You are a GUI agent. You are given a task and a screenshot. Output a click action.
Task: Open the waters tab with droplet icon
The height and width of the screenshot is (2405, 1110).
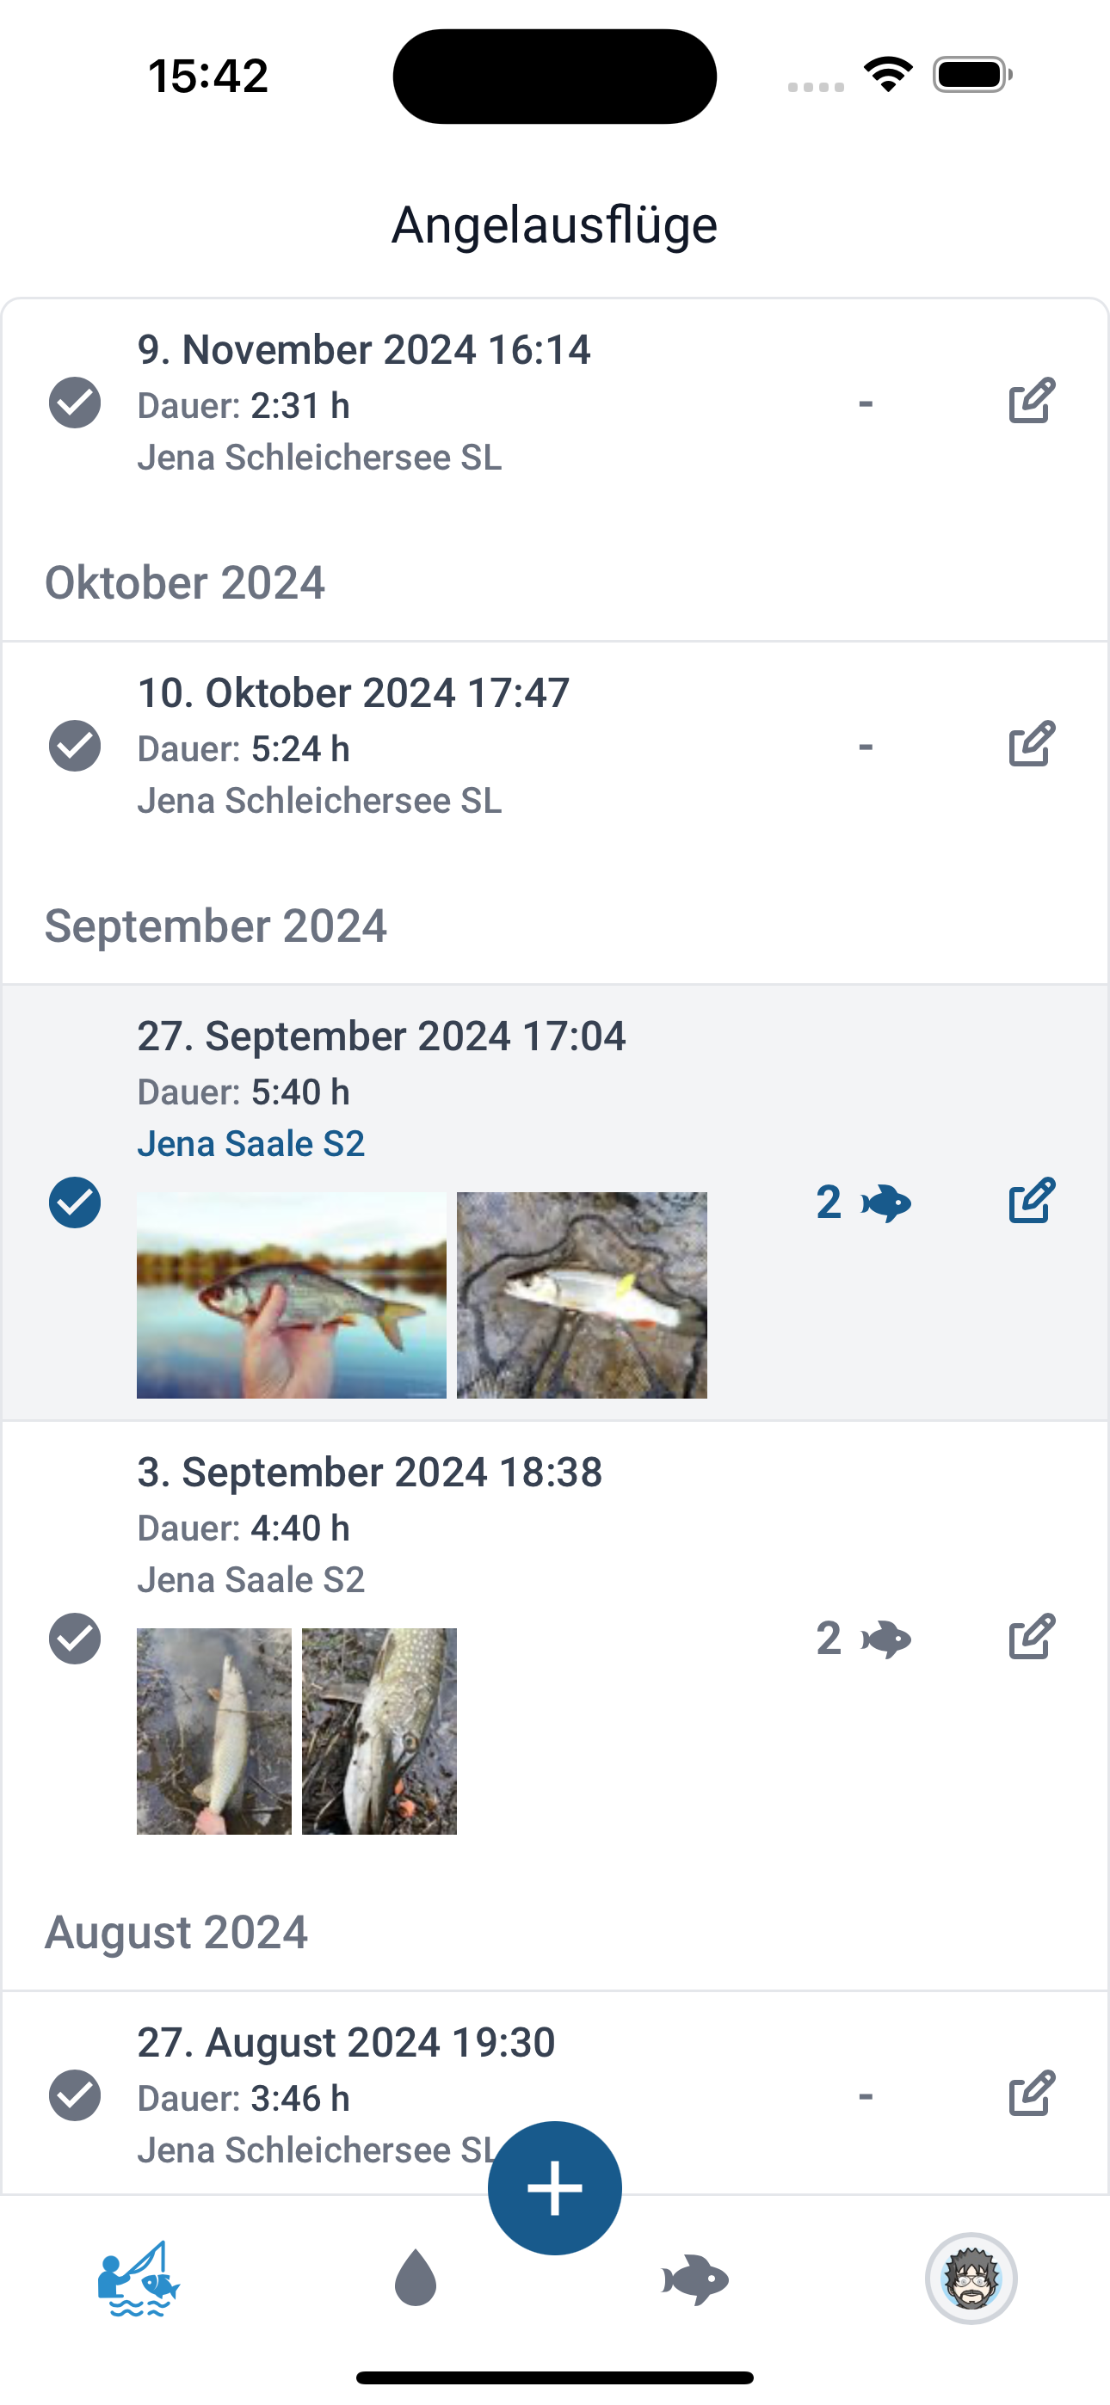point(416,2278)
